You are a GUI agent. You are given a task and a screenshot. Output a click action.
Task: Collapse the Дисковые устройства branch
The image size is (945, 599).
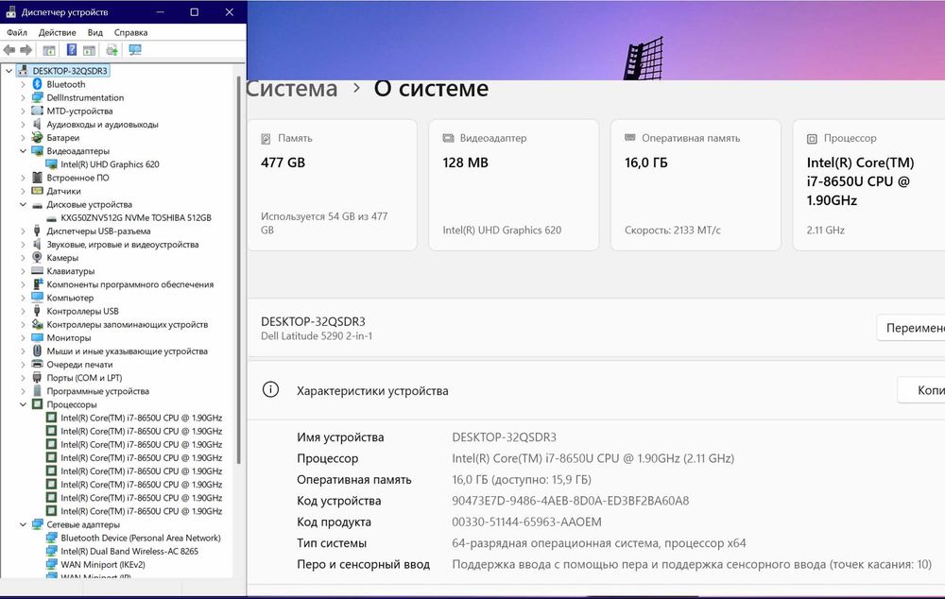point(23,204)
